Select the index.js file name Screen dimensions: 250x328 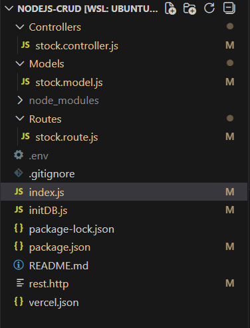click(47, 193)
